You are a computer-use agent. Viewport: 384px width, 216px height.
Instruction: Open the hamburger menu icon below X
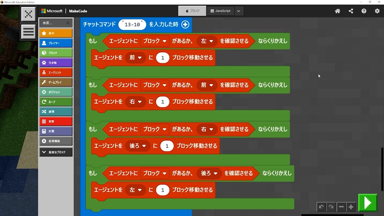click(28, 31)
